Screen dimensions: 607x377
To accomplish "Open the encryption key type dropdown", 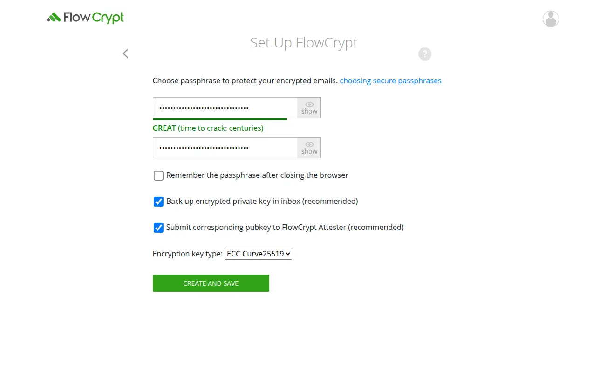I will pyautogui.click(x=258, y=254).
